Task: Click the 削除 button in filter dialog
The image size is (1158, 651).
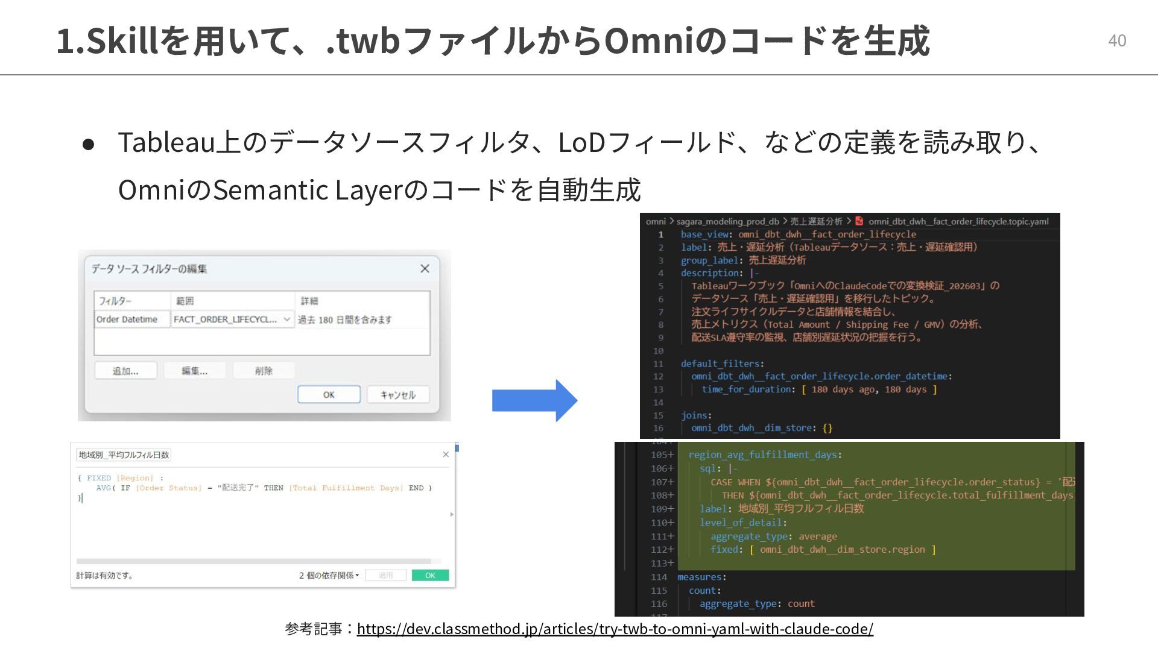Action: click(264, 371)
